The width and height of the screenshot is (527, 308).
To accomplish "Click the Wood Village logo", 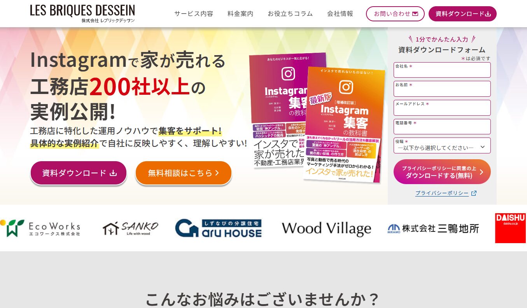I will coord(326,228).
